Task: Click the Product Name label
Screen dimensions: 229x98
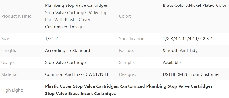Action: (16, 16)
